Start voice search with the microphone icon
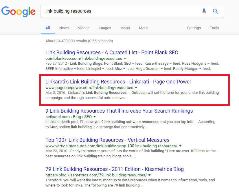Image resolution: width=239 pixels, height=192 pixels. [x=204, y=11]
